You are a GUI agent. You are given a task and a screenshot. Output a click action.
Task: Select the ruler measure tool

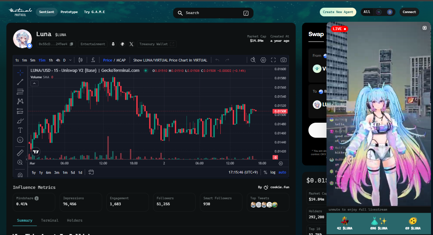[20, 153]
